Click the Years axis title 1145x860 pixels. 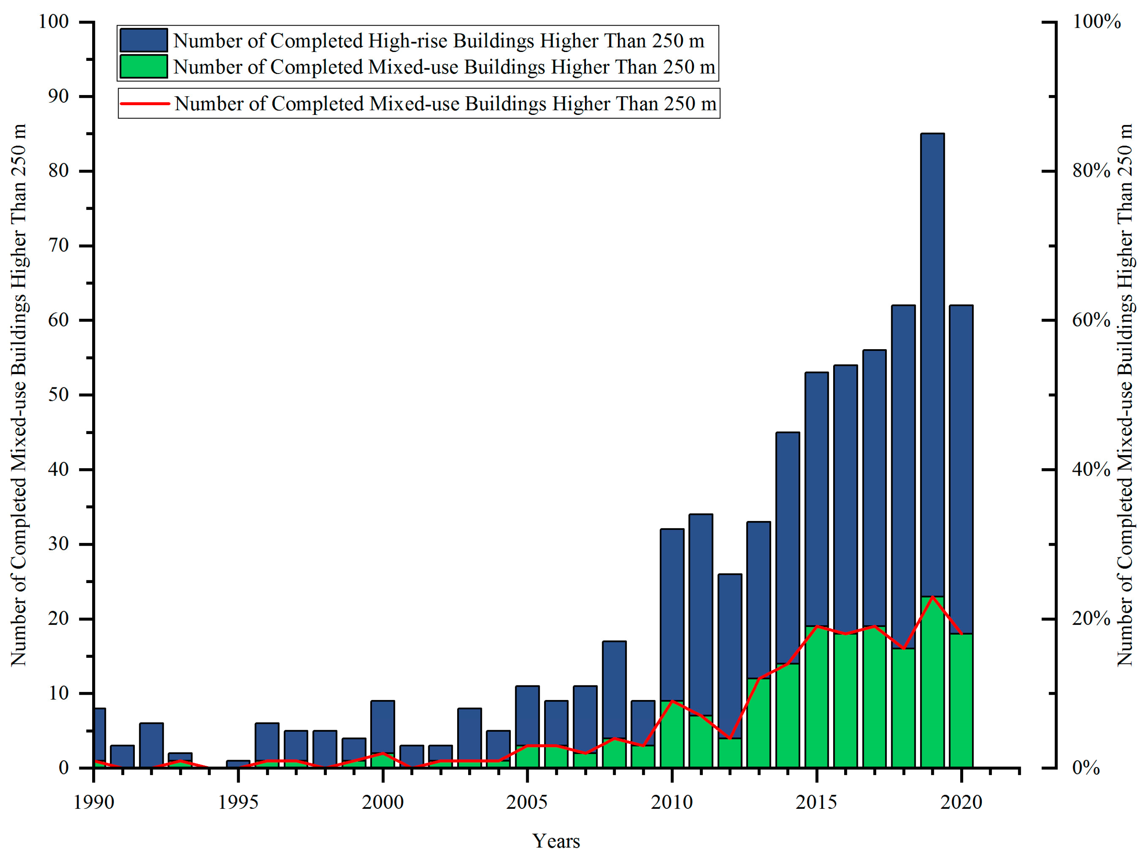556,841
